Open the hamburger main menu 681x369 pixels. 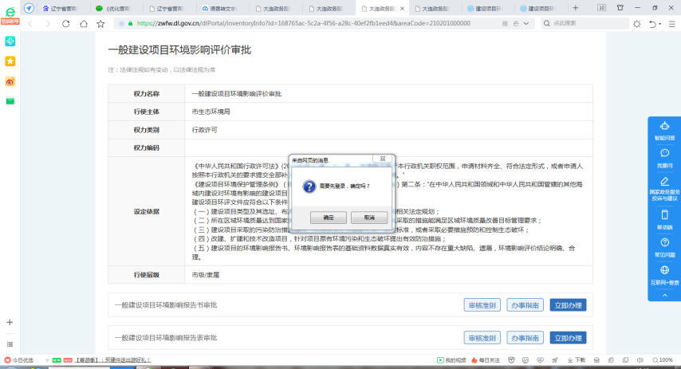click(x=672, y=24)
